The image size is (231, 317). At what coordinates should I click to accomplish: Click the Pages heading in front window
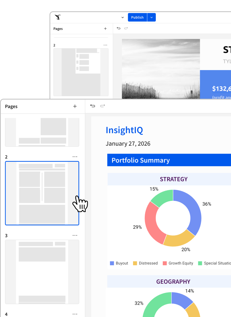click(11, 107)
